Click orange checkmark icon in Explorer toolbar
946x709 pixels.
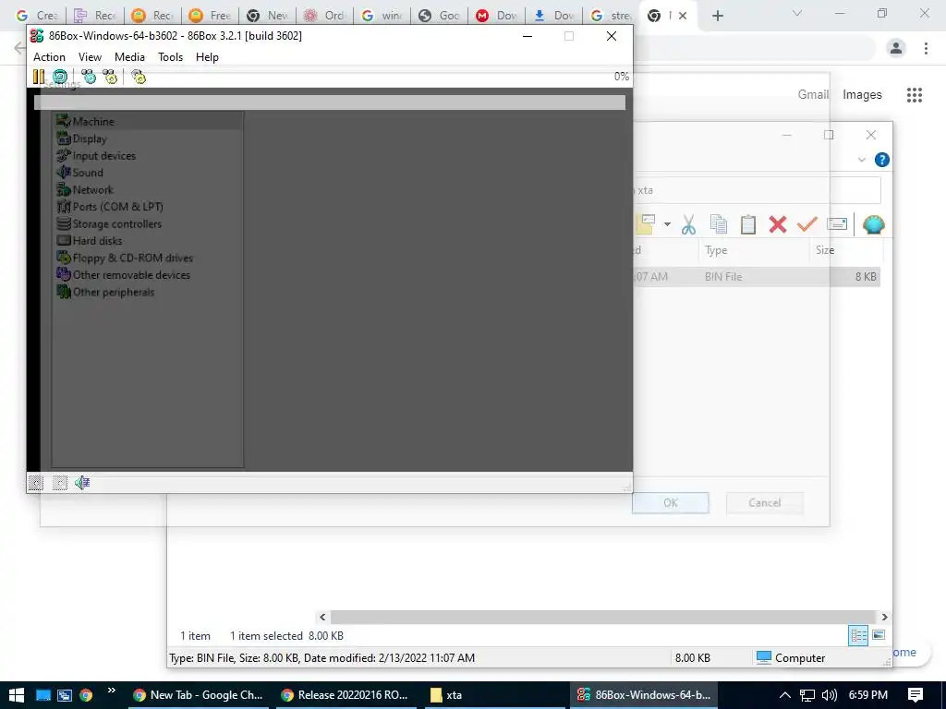(807, 224)
